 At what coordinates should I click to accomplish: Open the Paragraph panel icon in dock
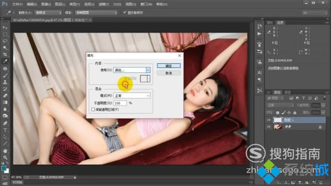[260, 80]
